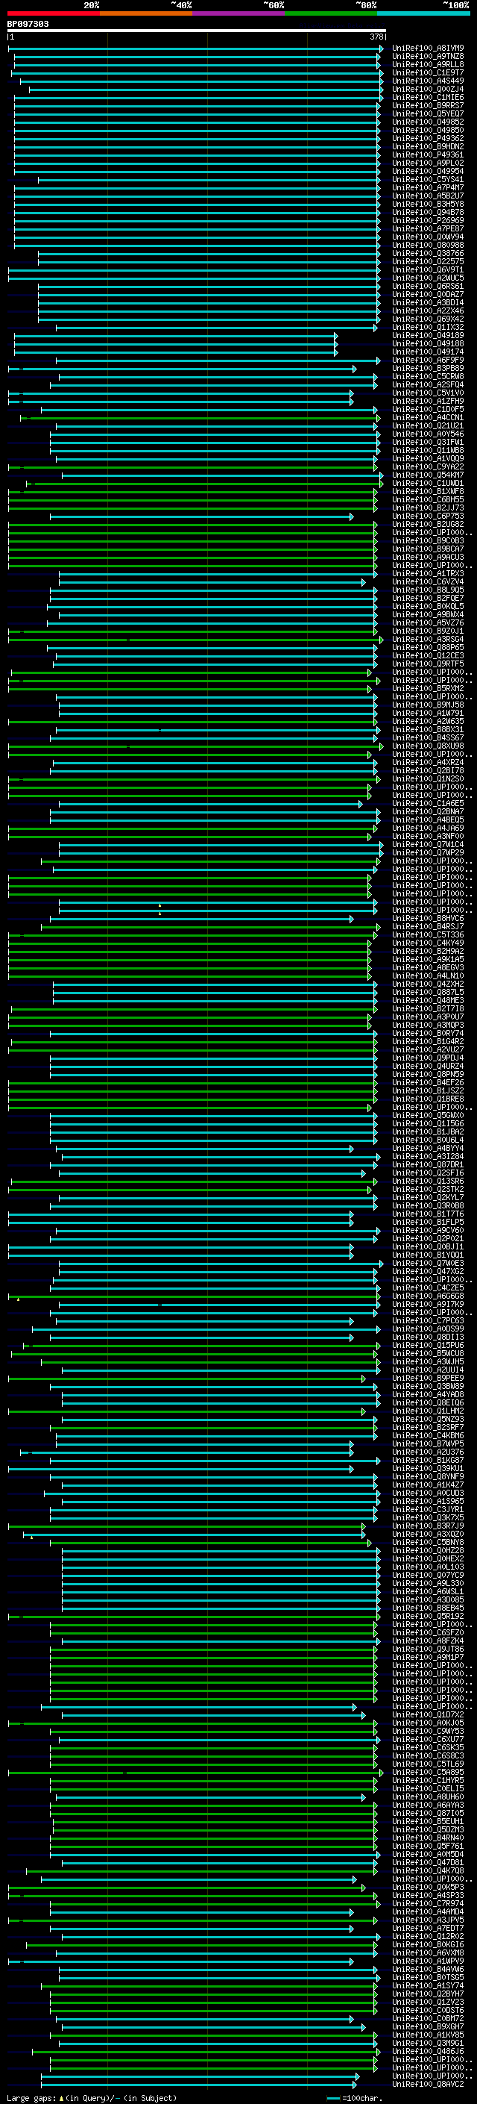Open hit UniRef100_B0KGI6

(x=428, y=1945)
